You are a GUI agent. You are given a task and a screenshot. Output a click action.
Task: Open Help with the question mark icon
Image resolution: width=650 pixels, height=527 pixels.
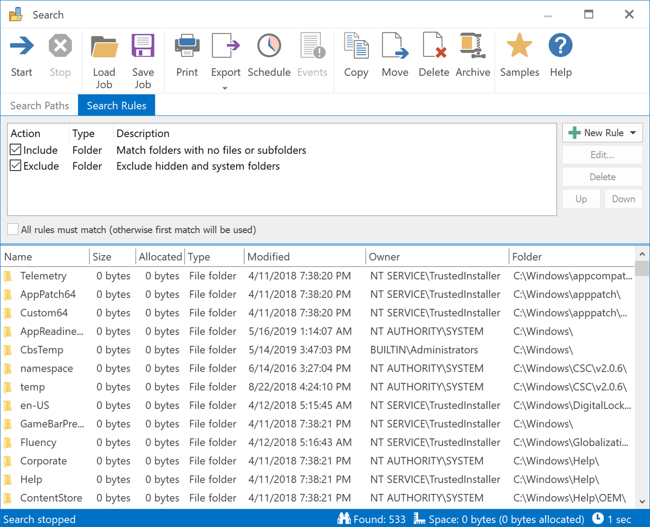[561, 46]
